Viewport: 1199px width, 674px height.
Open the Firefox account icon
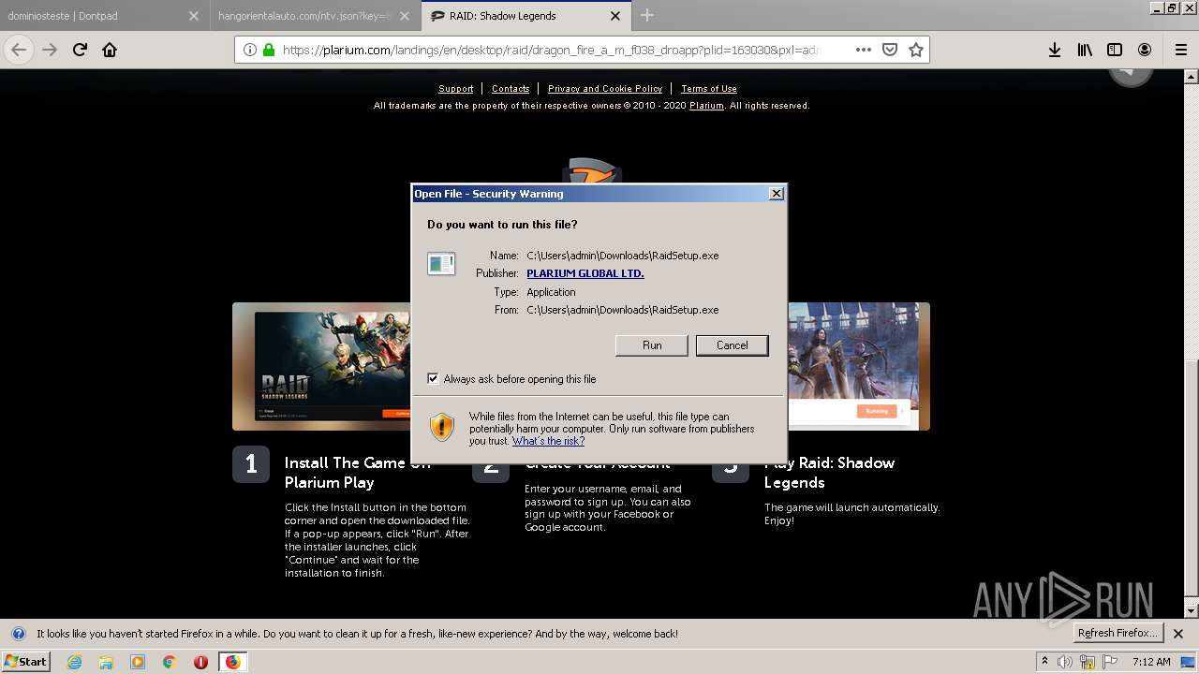1145,50
